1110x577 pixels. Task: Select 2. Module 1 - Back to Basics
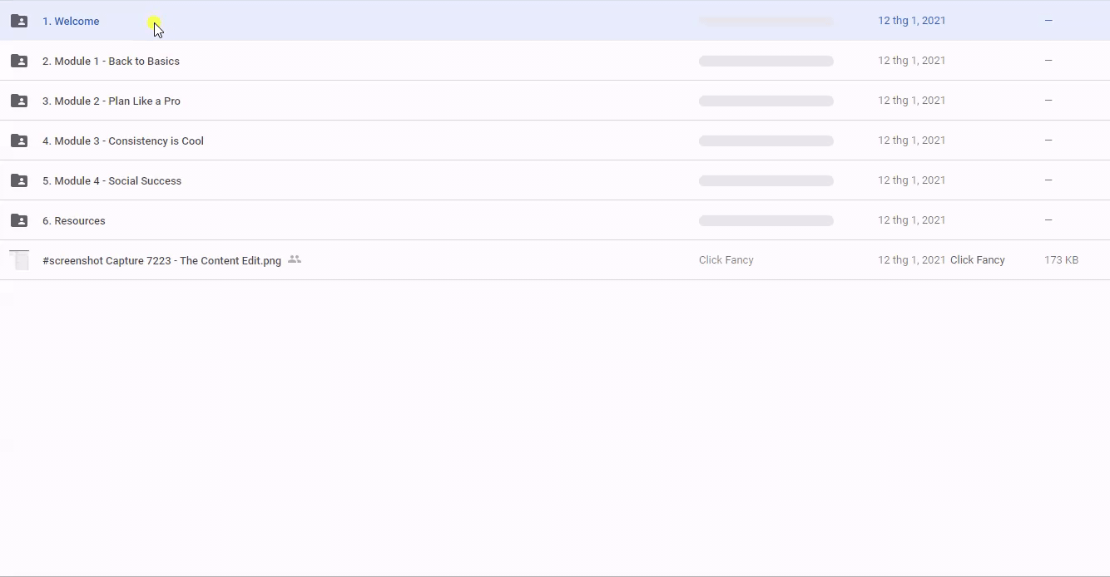point(111,62)
